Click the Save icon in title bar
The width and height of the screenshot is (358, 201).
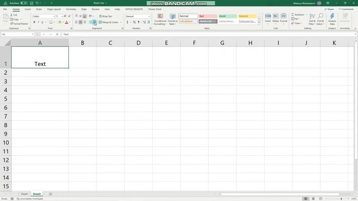[32, 3]
